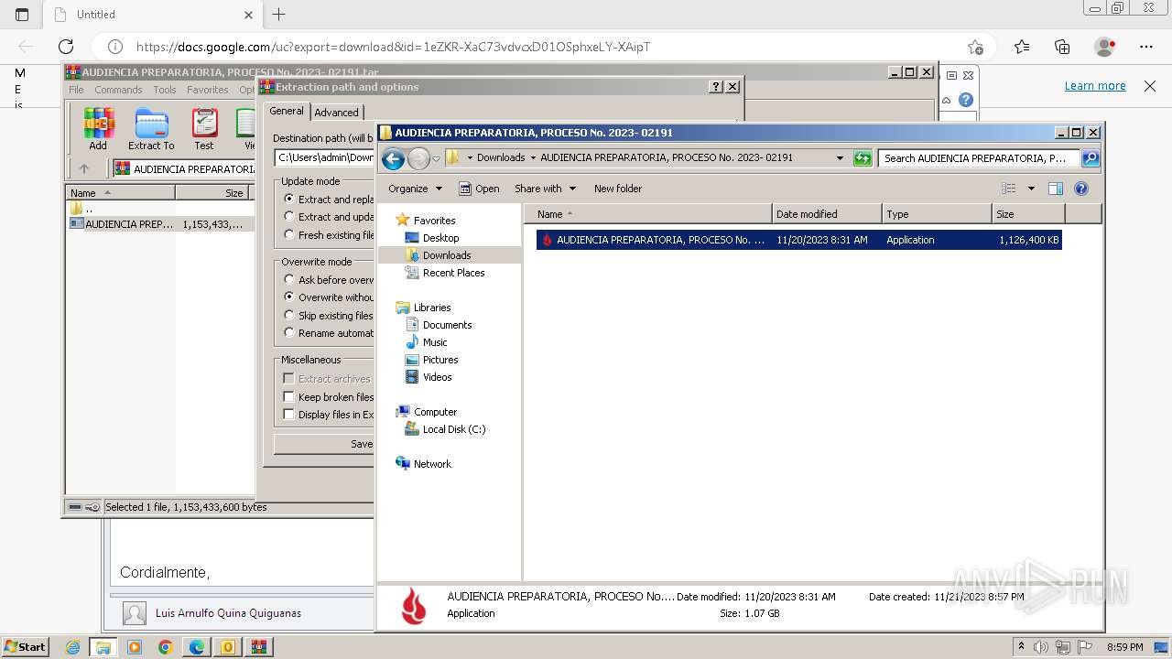The width and height of the screenshot is (1172, 659).
Task: Open Change your view dropdown arrow
Action: (x=1031, y=189)
